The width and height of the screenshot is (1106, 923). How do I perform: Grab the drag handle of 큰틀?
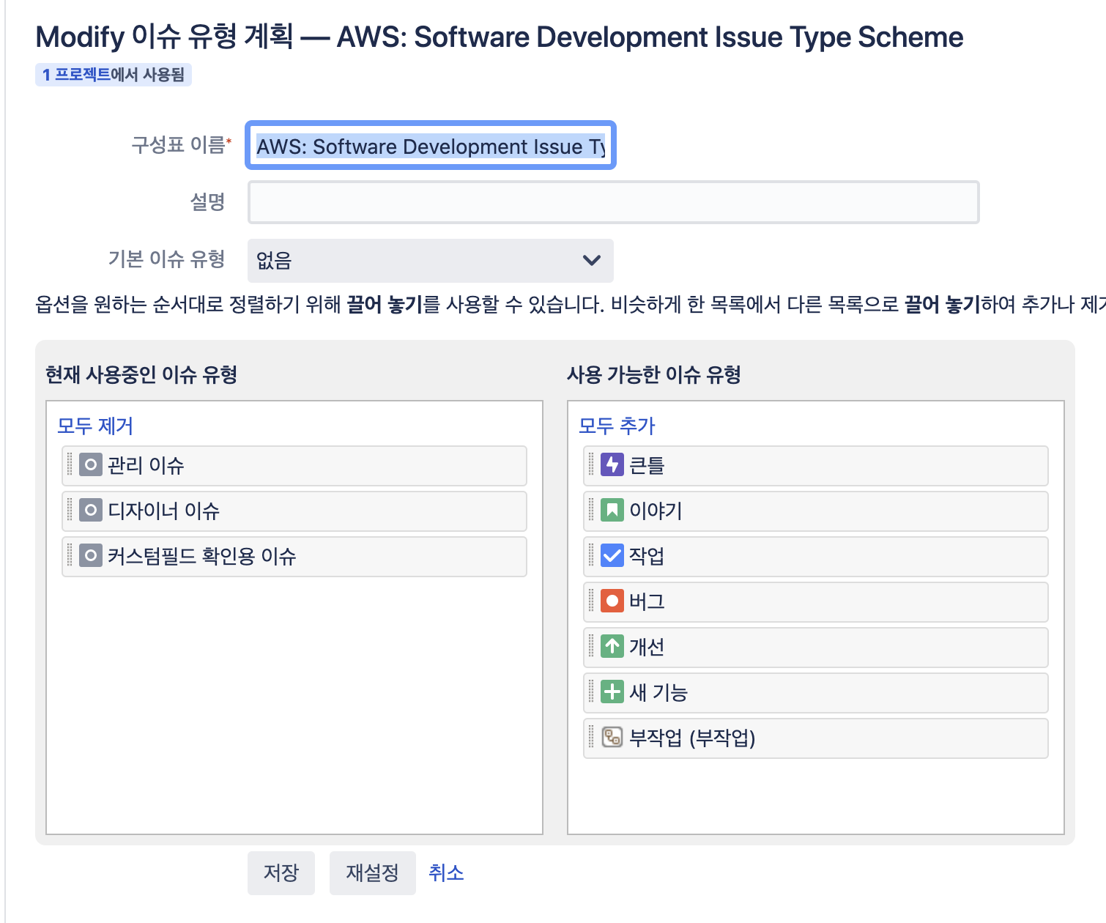[x=591, y=464]
